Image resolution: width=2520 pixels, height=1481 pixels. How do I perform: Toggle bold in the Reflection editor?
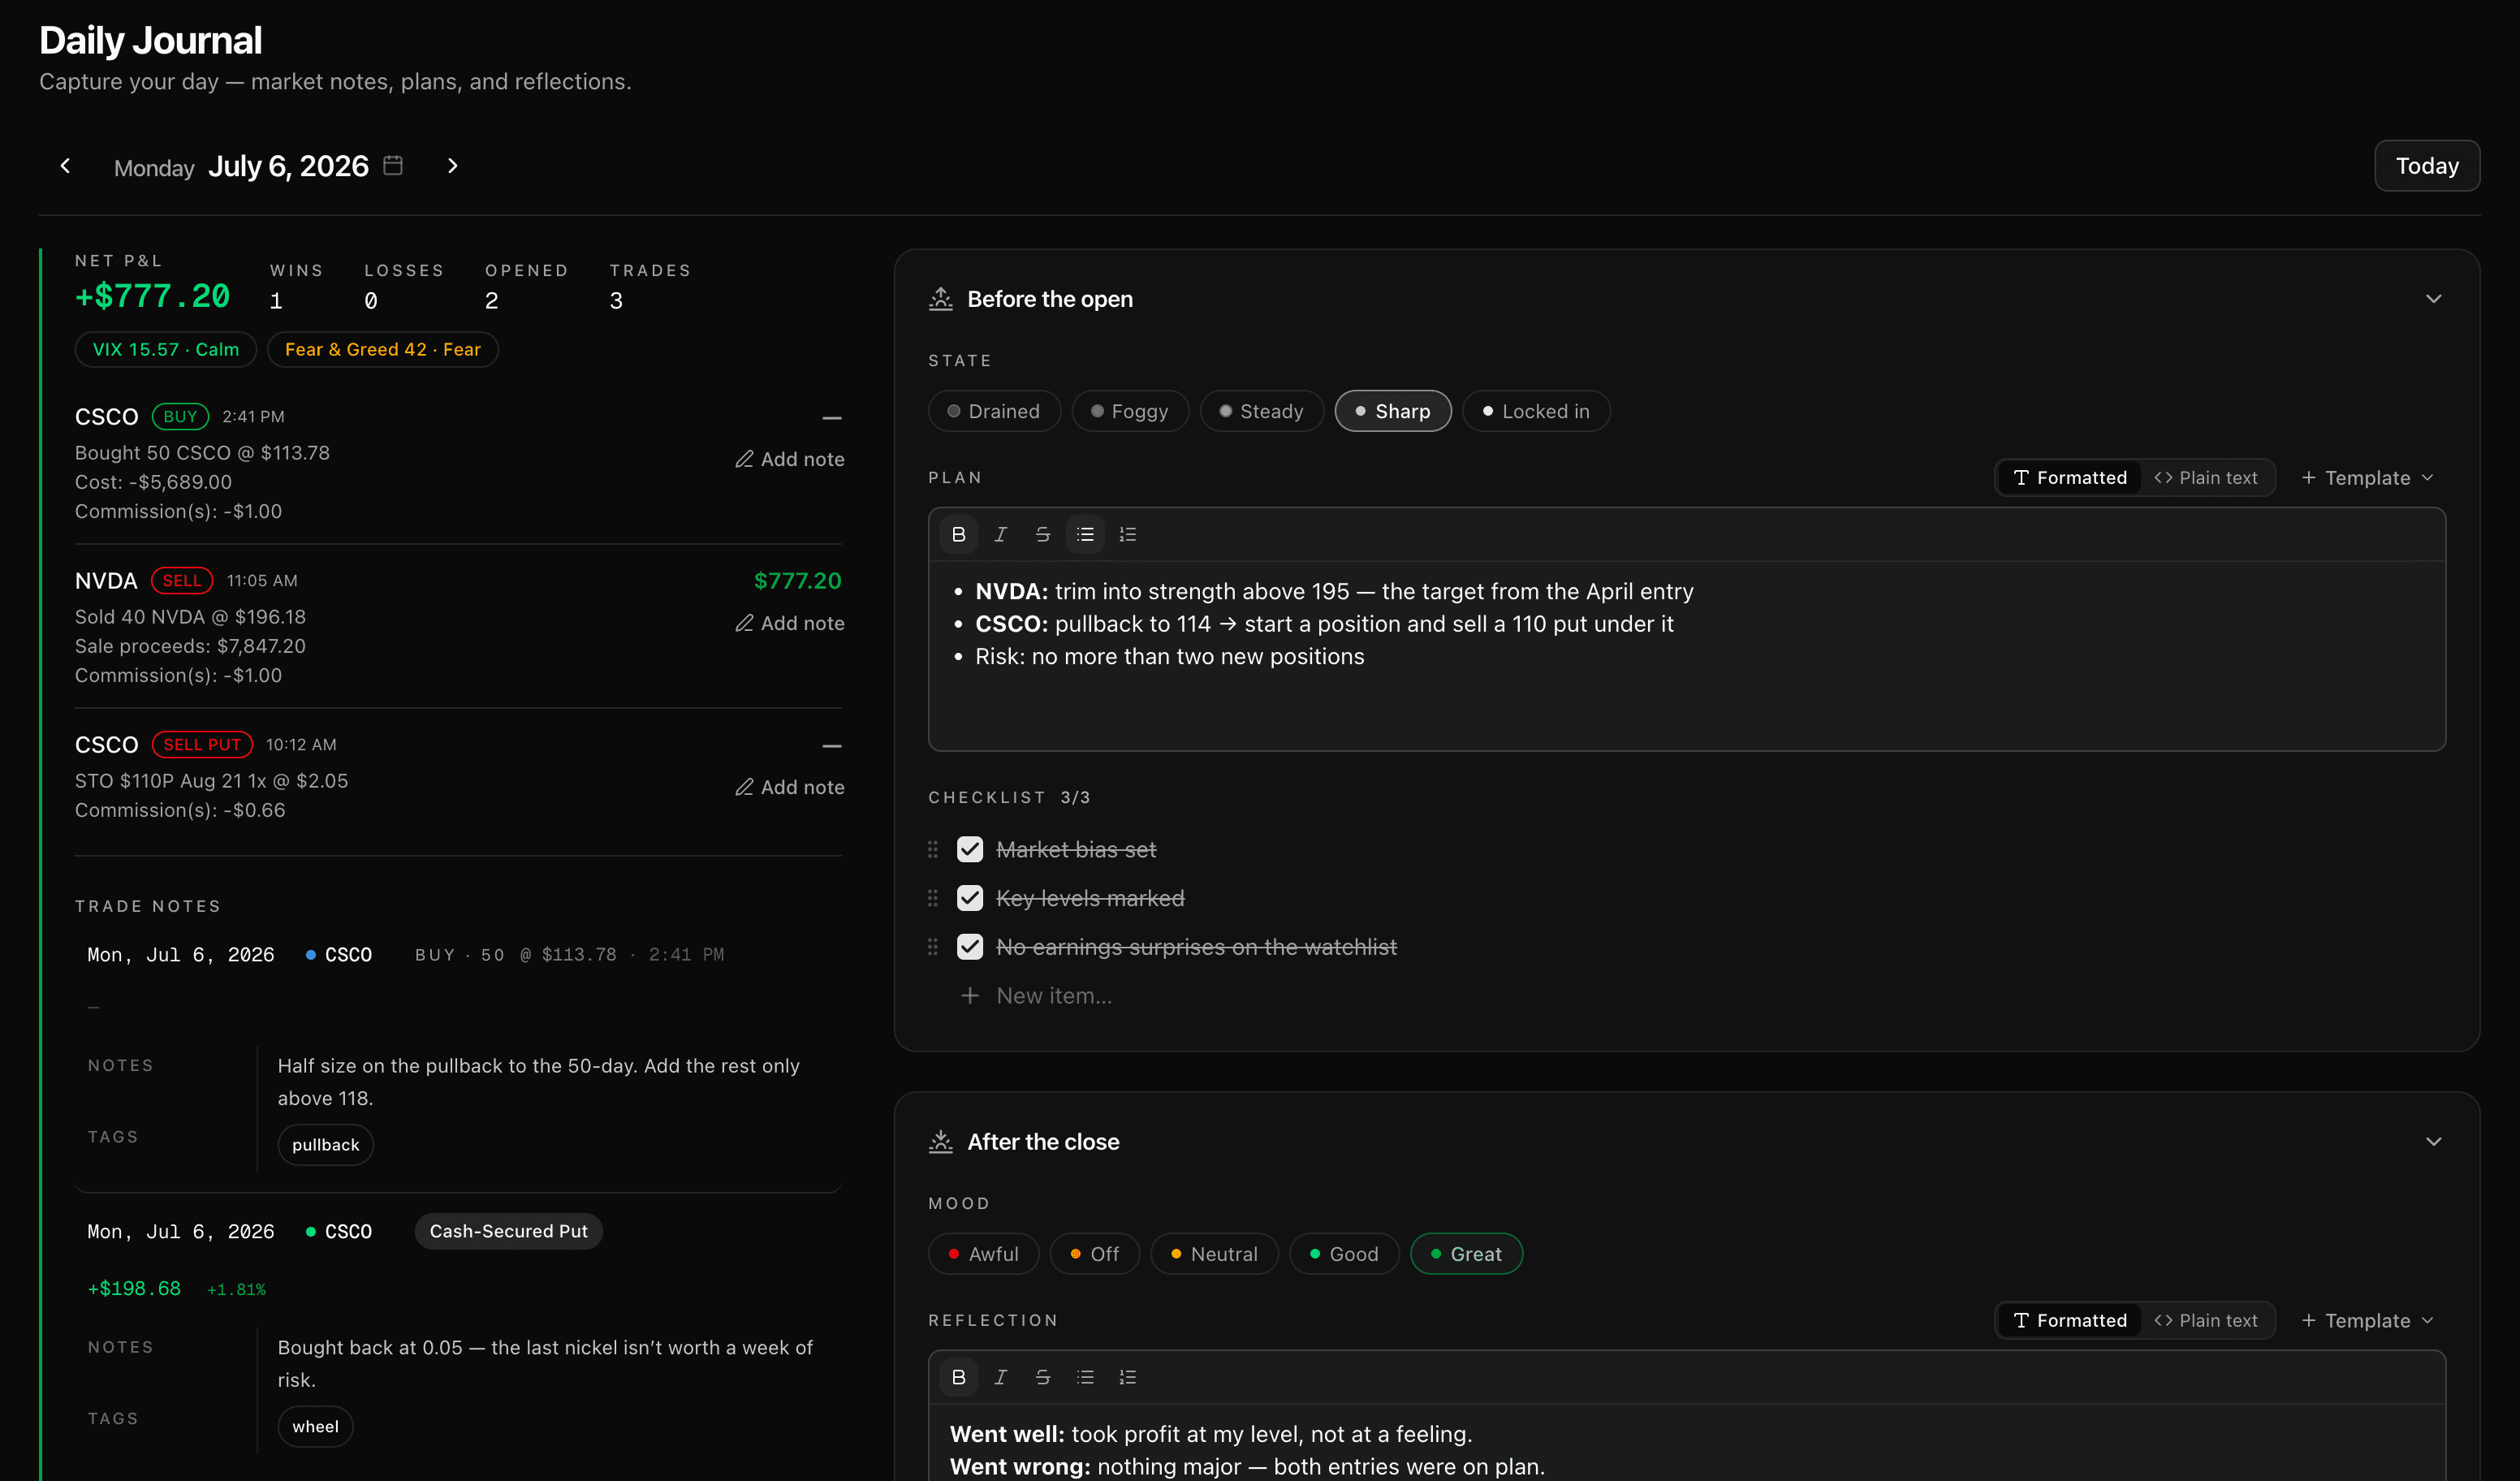point(958,1378)
